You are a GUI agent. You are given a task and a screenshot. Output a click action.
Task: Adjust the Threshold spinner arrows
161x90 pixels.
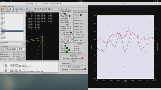click(72, 35)
